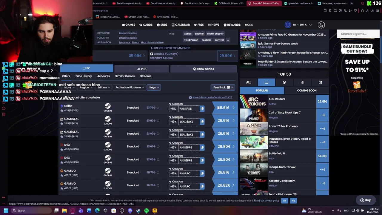Select the Looter Shooter tag
The width and height of the screenshot is (382, 215).
click(x=215, y=34)
